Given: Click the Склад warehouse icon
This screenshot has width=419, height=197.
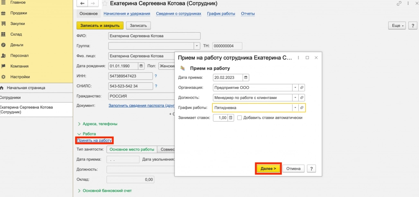Looking at the screenshot, I should pyautogui.click(x=3, y=34).
